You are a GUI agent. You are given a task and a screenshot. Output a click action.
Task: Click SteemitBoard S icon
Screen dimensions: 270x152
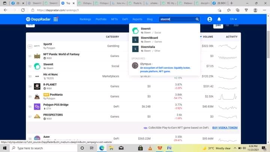[135, 40]
